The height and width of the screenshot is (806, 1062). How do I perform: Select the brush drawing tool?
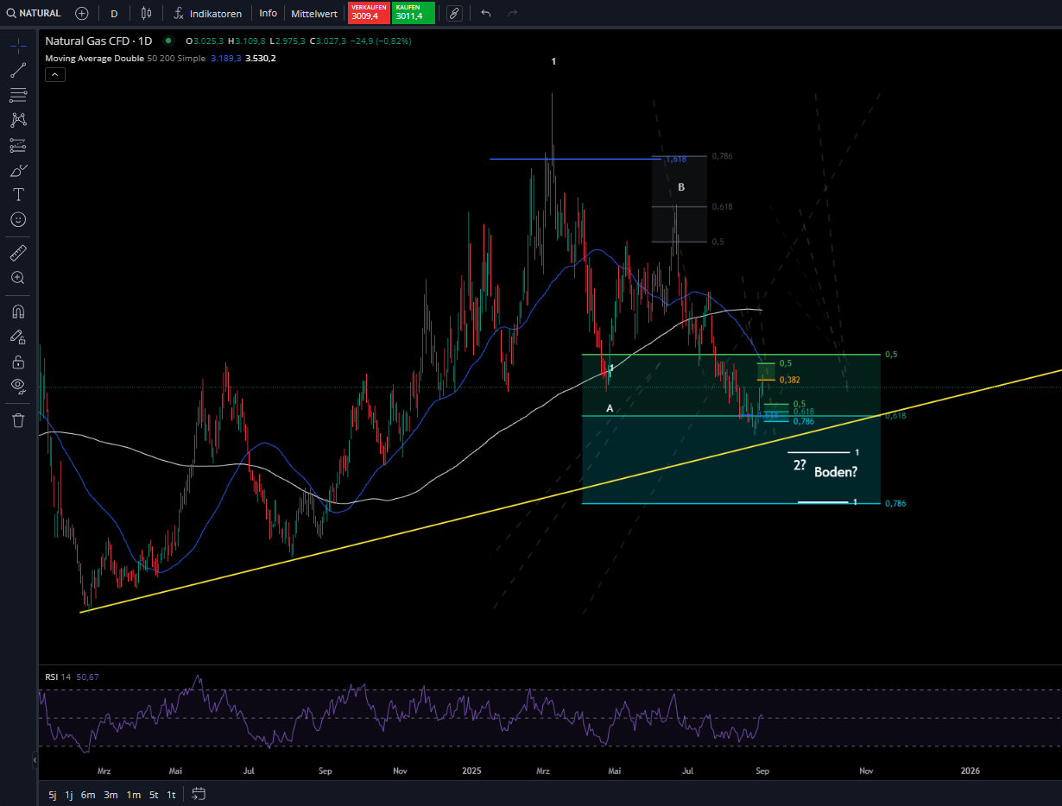tap(18, 170)
